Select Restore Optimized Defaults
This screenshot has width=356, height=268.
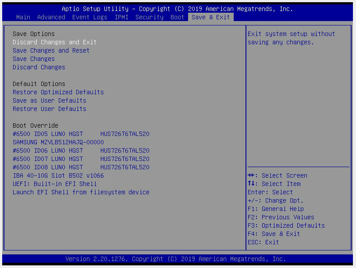pos(58,92)
